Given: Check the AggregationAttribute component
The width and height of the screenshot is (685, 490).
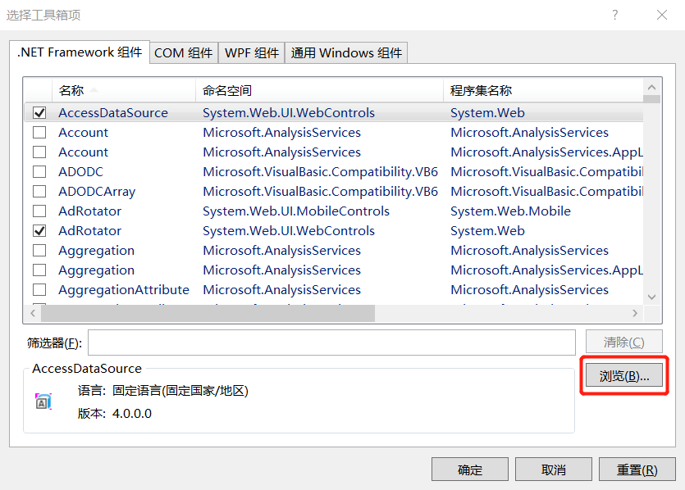Looking at the screenshot, I should [39, 289].
